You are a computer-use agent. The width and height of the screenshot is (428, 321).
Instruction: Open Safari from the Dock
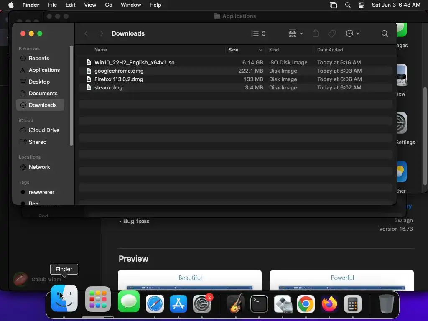[155, 304]
